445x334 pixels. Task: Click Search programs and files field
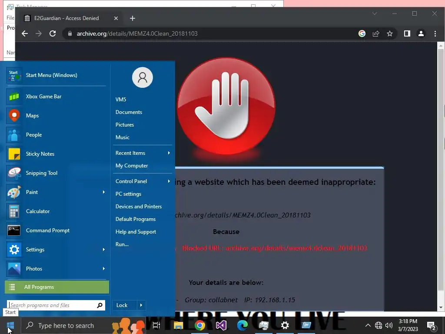[x=56, y=305]
